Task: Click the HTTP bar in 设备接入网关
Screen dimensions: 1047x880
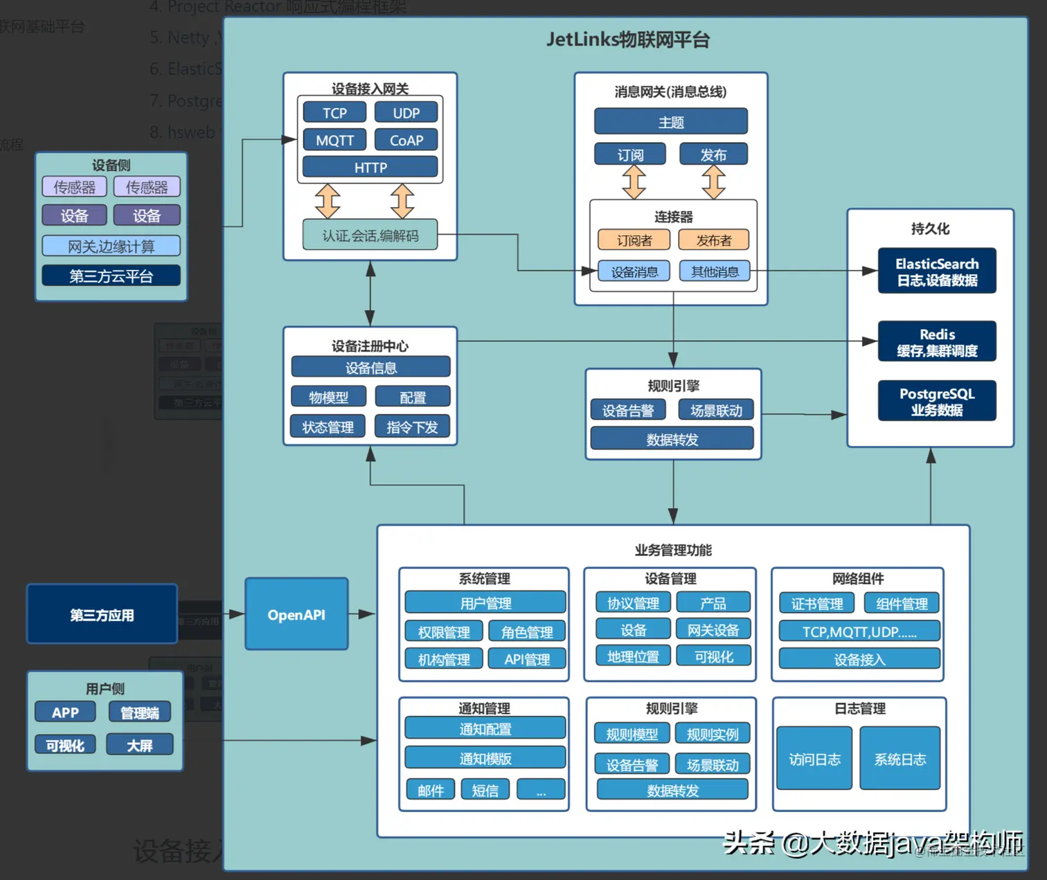Action: (x=370, y=168)
